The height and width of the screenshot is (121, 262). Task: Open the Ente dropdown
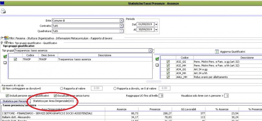click(121, 21)
